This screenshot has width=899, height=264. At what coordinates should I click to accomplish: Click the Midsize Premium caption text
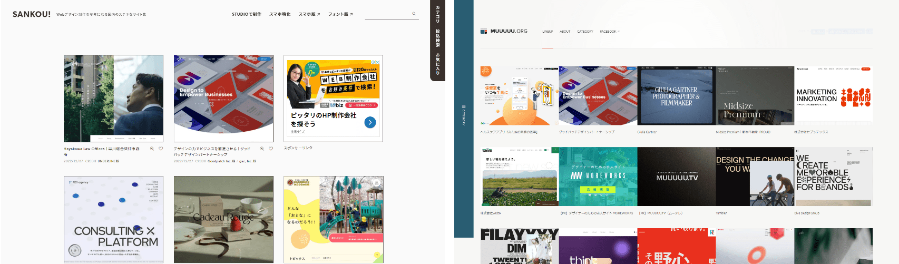[744, 132]
